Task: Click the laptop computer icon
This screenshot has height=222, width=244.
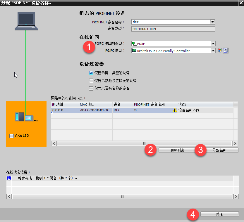Action: pyautogui.click(x=26, y=21)
